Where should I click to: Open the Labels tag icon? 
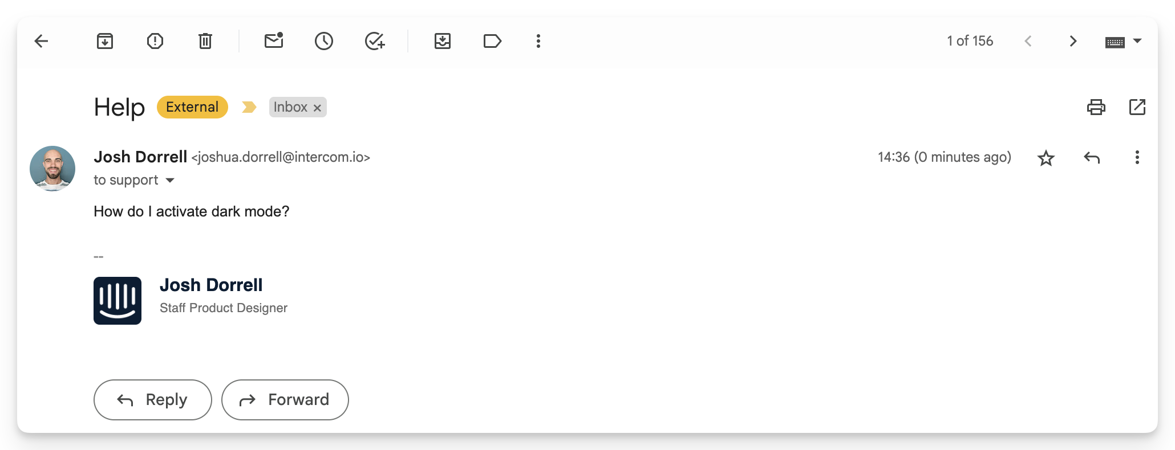[492, 41]
